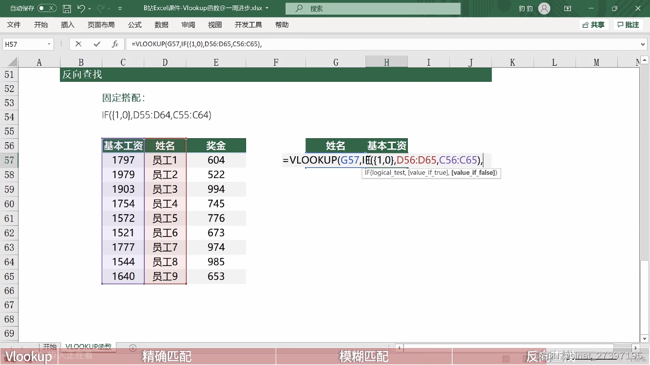
Task: Click cell with value 1640
Action: [x=123, y=276]
